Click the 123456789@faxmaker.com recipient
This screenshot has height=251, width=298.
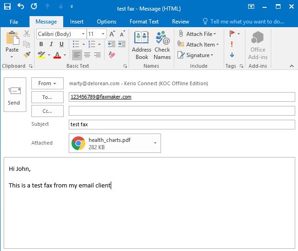click(x=101, y=97)
